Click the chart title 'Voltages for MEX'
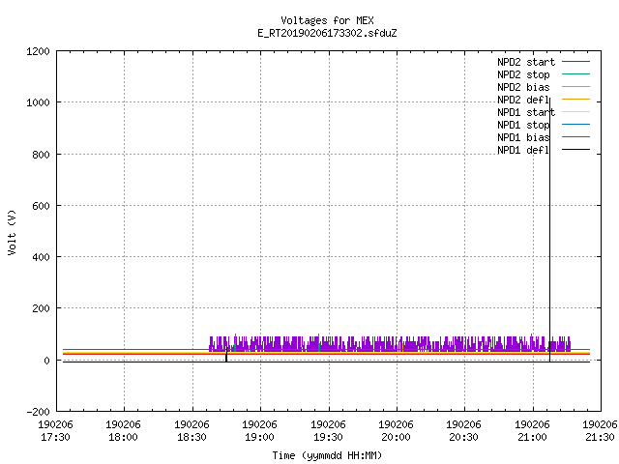 click(x=327, y=20)
